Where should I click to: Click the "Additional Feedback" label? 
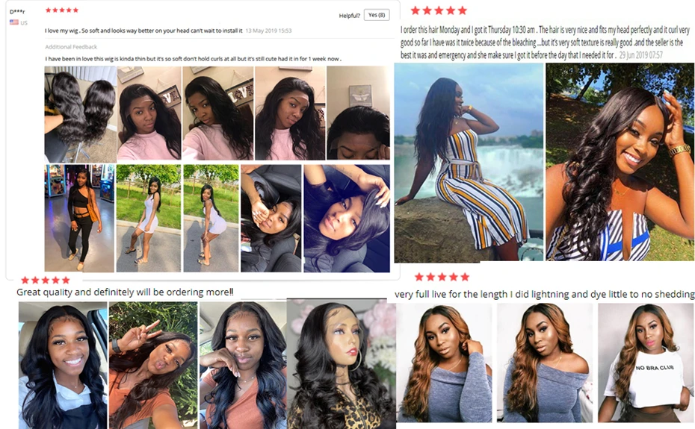[x=71, y=47]
